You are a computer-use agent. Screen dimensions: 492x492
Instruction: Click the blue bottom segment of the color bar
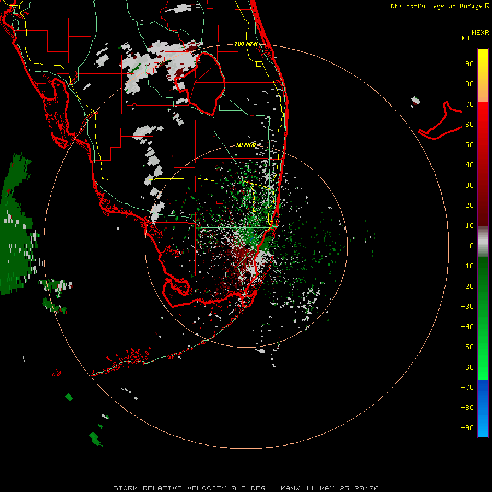[483, 409]
